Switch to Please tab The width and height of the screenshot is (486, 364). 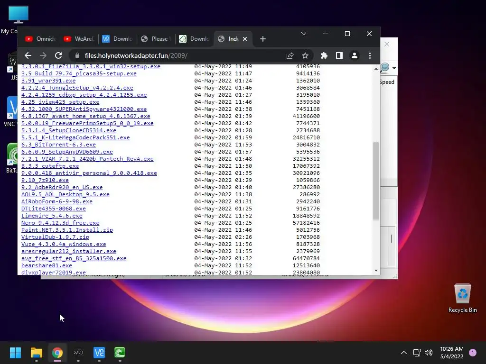tap(156, 39)
